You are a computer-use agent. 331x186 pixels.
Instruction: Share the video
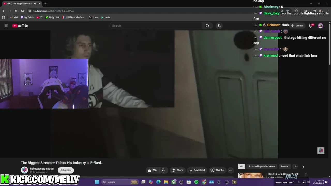[x=177, y=170]
